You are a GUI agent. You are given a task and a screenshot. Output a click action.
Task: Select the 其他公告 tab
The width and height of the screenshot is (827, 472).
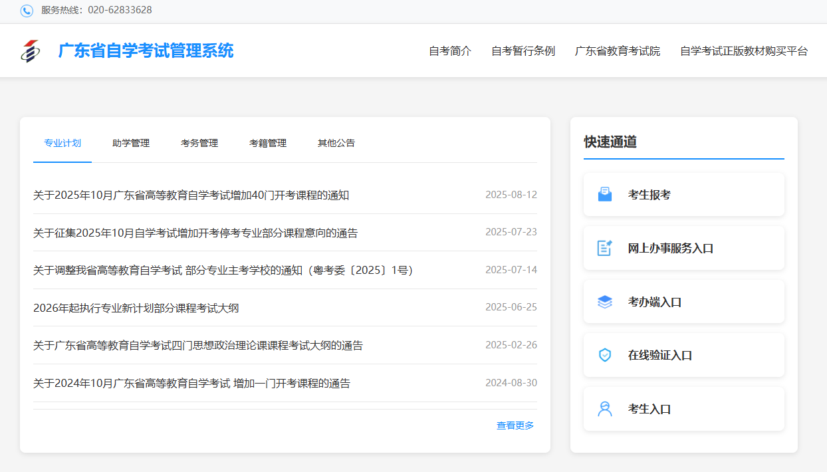[336, 143]
